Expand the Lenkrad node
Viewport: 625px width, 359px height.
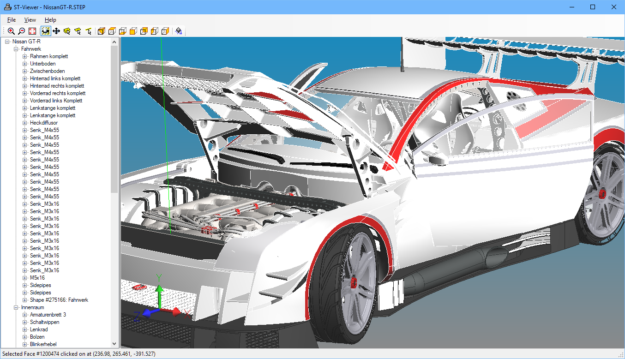pyautogui.click(x=25, y=329)
